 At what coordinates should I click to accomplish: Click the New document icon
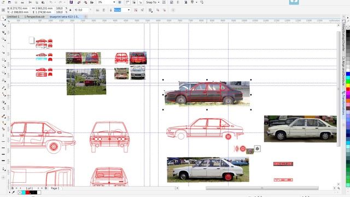(x=3, y=2)
